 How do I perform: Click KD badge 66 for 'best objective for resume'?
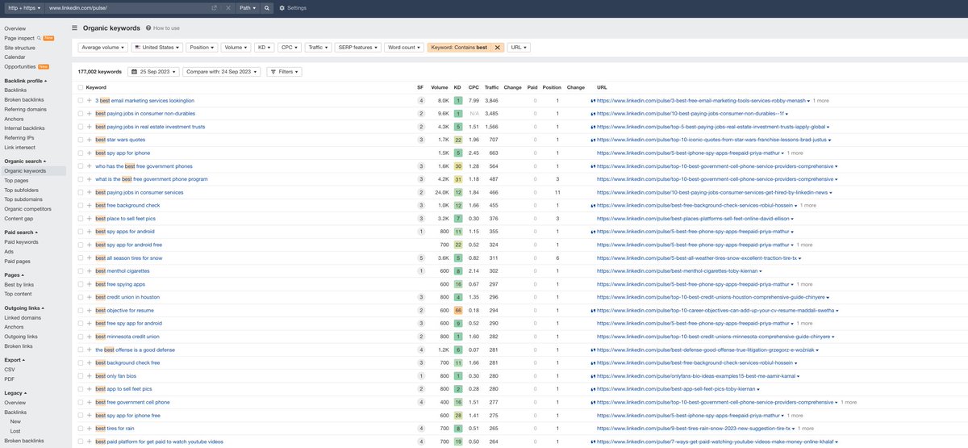(457, 310)
